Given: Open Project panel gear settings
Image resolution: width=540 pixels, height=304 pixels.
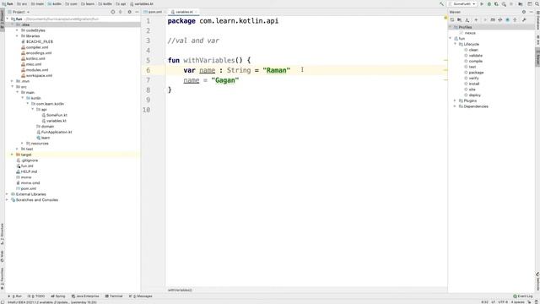Looking at the screenshot, I should tap(129, 12).
